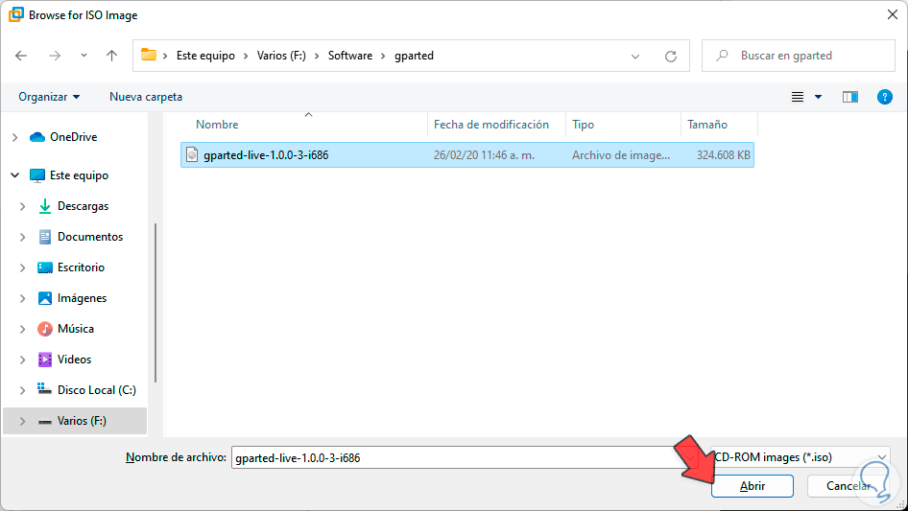Expand the address bar history dropdown

tap(635, 57)
